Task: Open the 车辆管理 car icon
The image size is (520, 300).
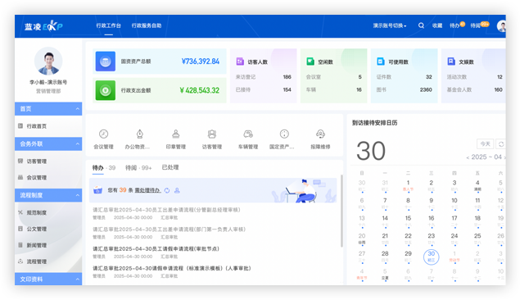Action: [248, 134]
